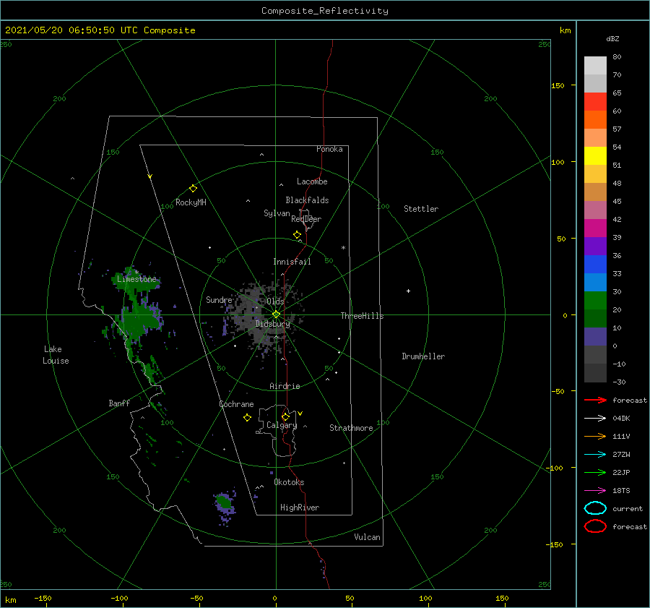This screenshot has height=608, width=650.
Task: Click the Innisfail city label
Action: 292,262
